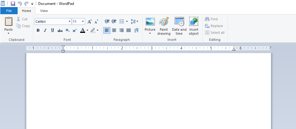Image resolution: width=296 pixels, height=129 pixels.
Task: Click the first line indent marker on ruler
Action: tap(63, 46)
